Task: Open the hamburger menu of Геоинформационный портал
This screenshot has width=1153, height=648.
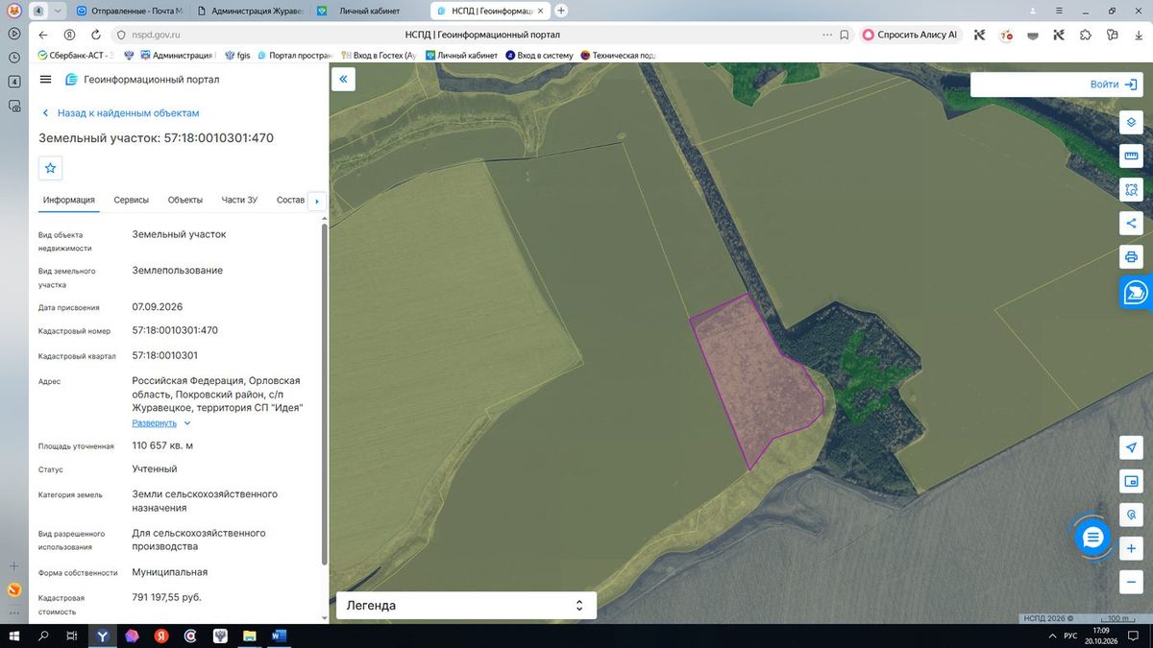Action: tap(45, 80)
